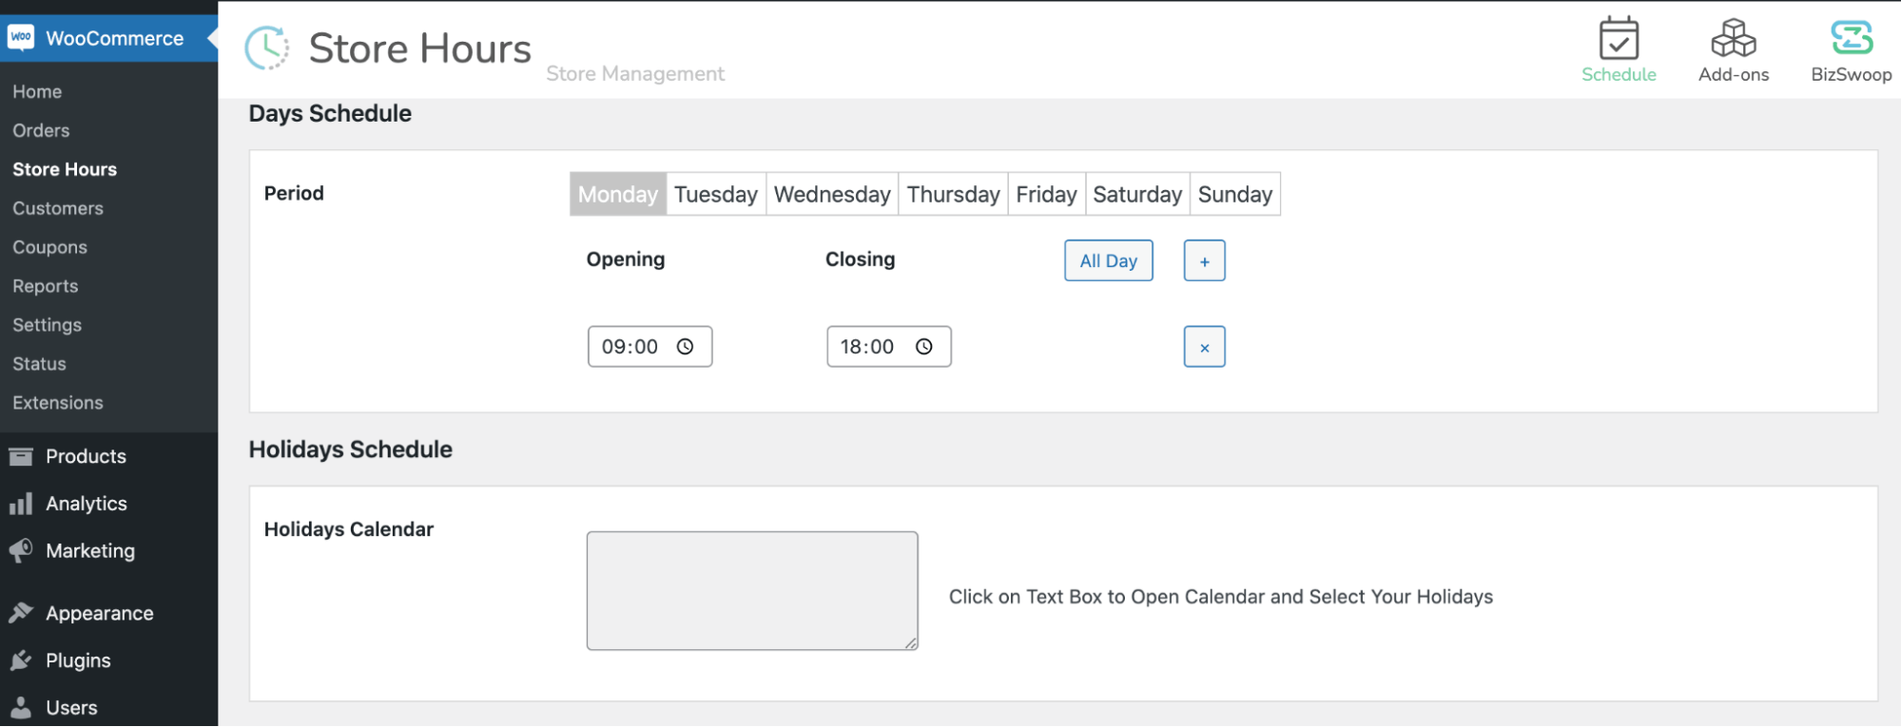Open Marketing via the megaphone icon
Viewport: 1901px width, 727px height.
pyautogui.click(x=21, y=551)
